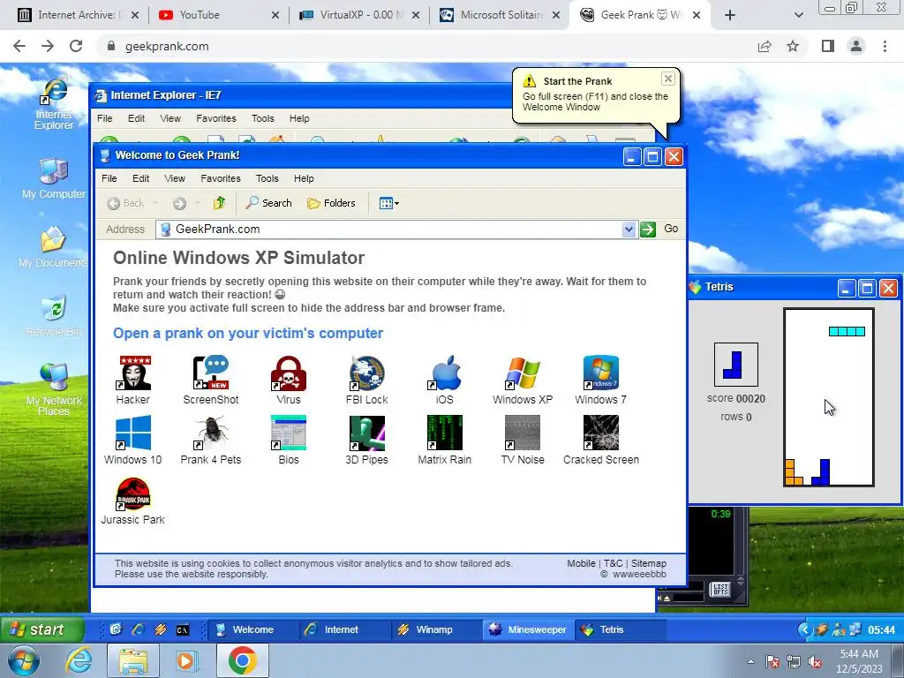Open the Recycle Bin desktop icon

pyautogui.click(x=54, y=316)
